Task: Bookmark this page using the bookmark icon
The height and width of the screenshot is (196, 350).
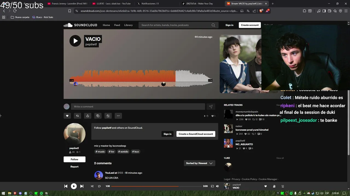Action: coord(69,11)
